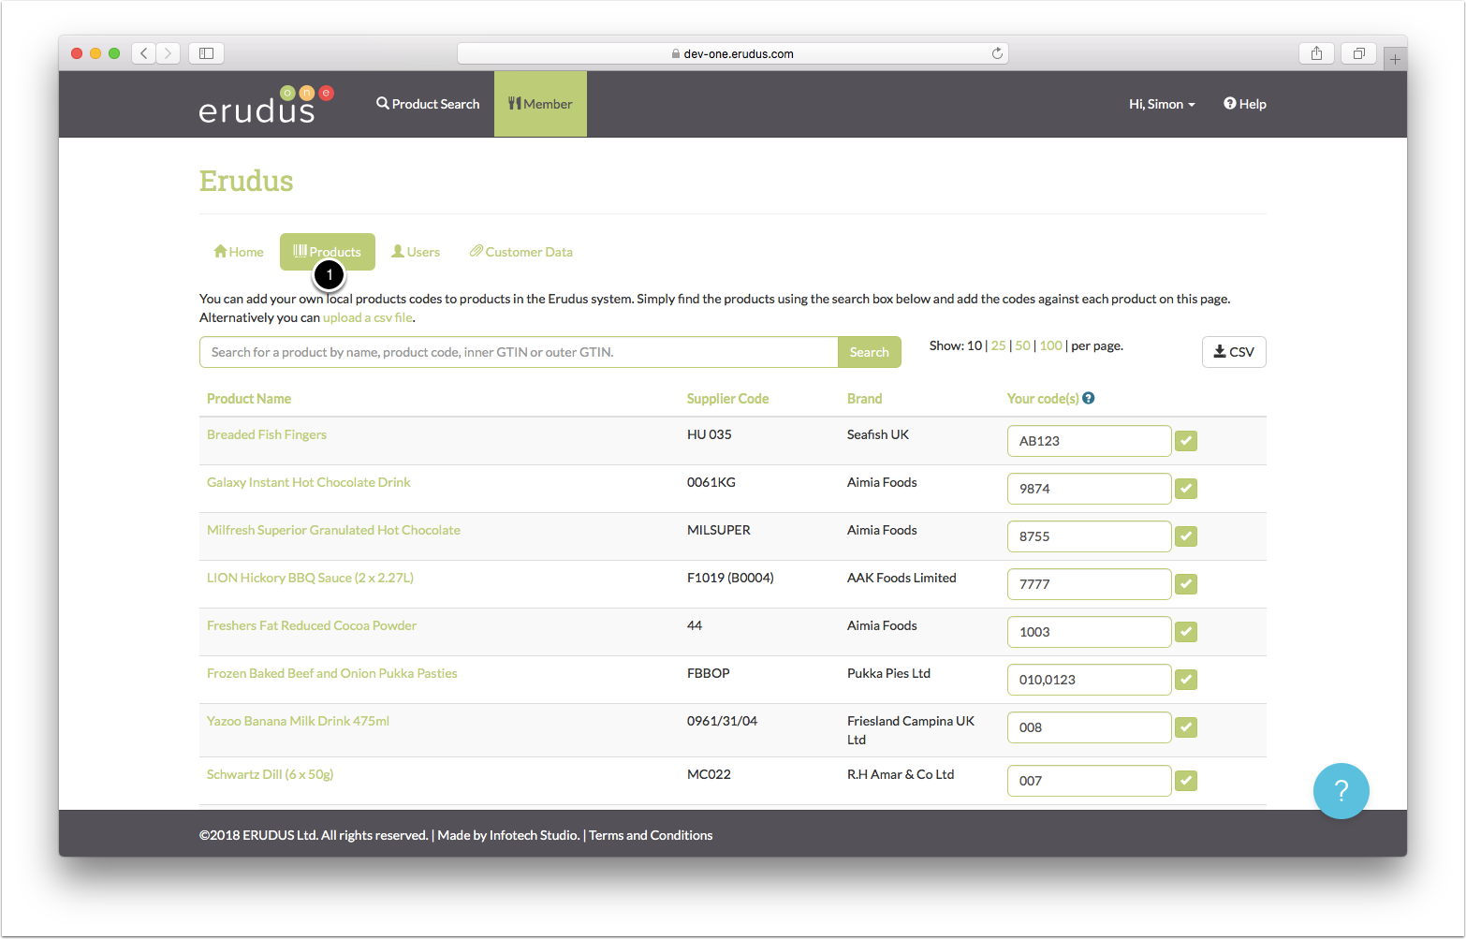Image resolution: width=1466 pixels, height=939 pixels.
Task: Edit code field containing 8755
Action: pos(1089,536)
